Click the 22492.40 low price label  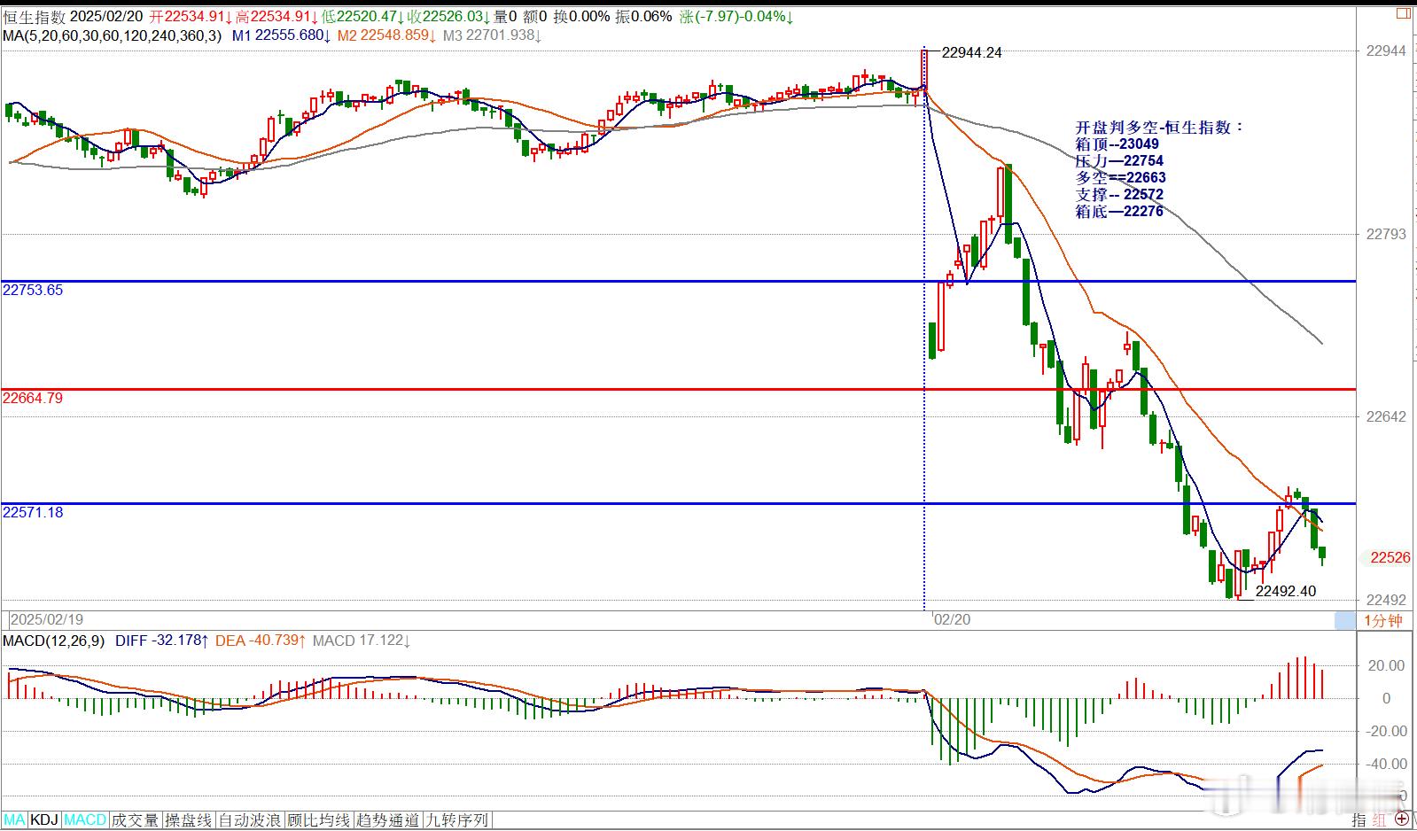coord(1286,591)
